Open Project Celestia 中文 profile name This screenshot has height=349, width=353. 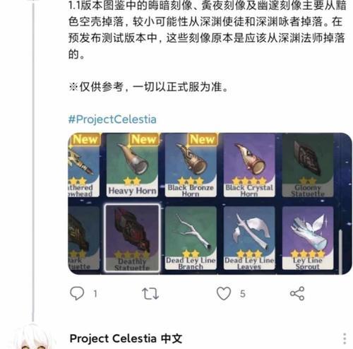click(126, 338)
